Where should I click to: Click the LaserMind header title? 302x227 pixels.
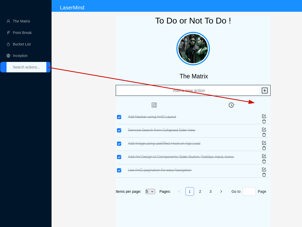(x=72, y=8)
